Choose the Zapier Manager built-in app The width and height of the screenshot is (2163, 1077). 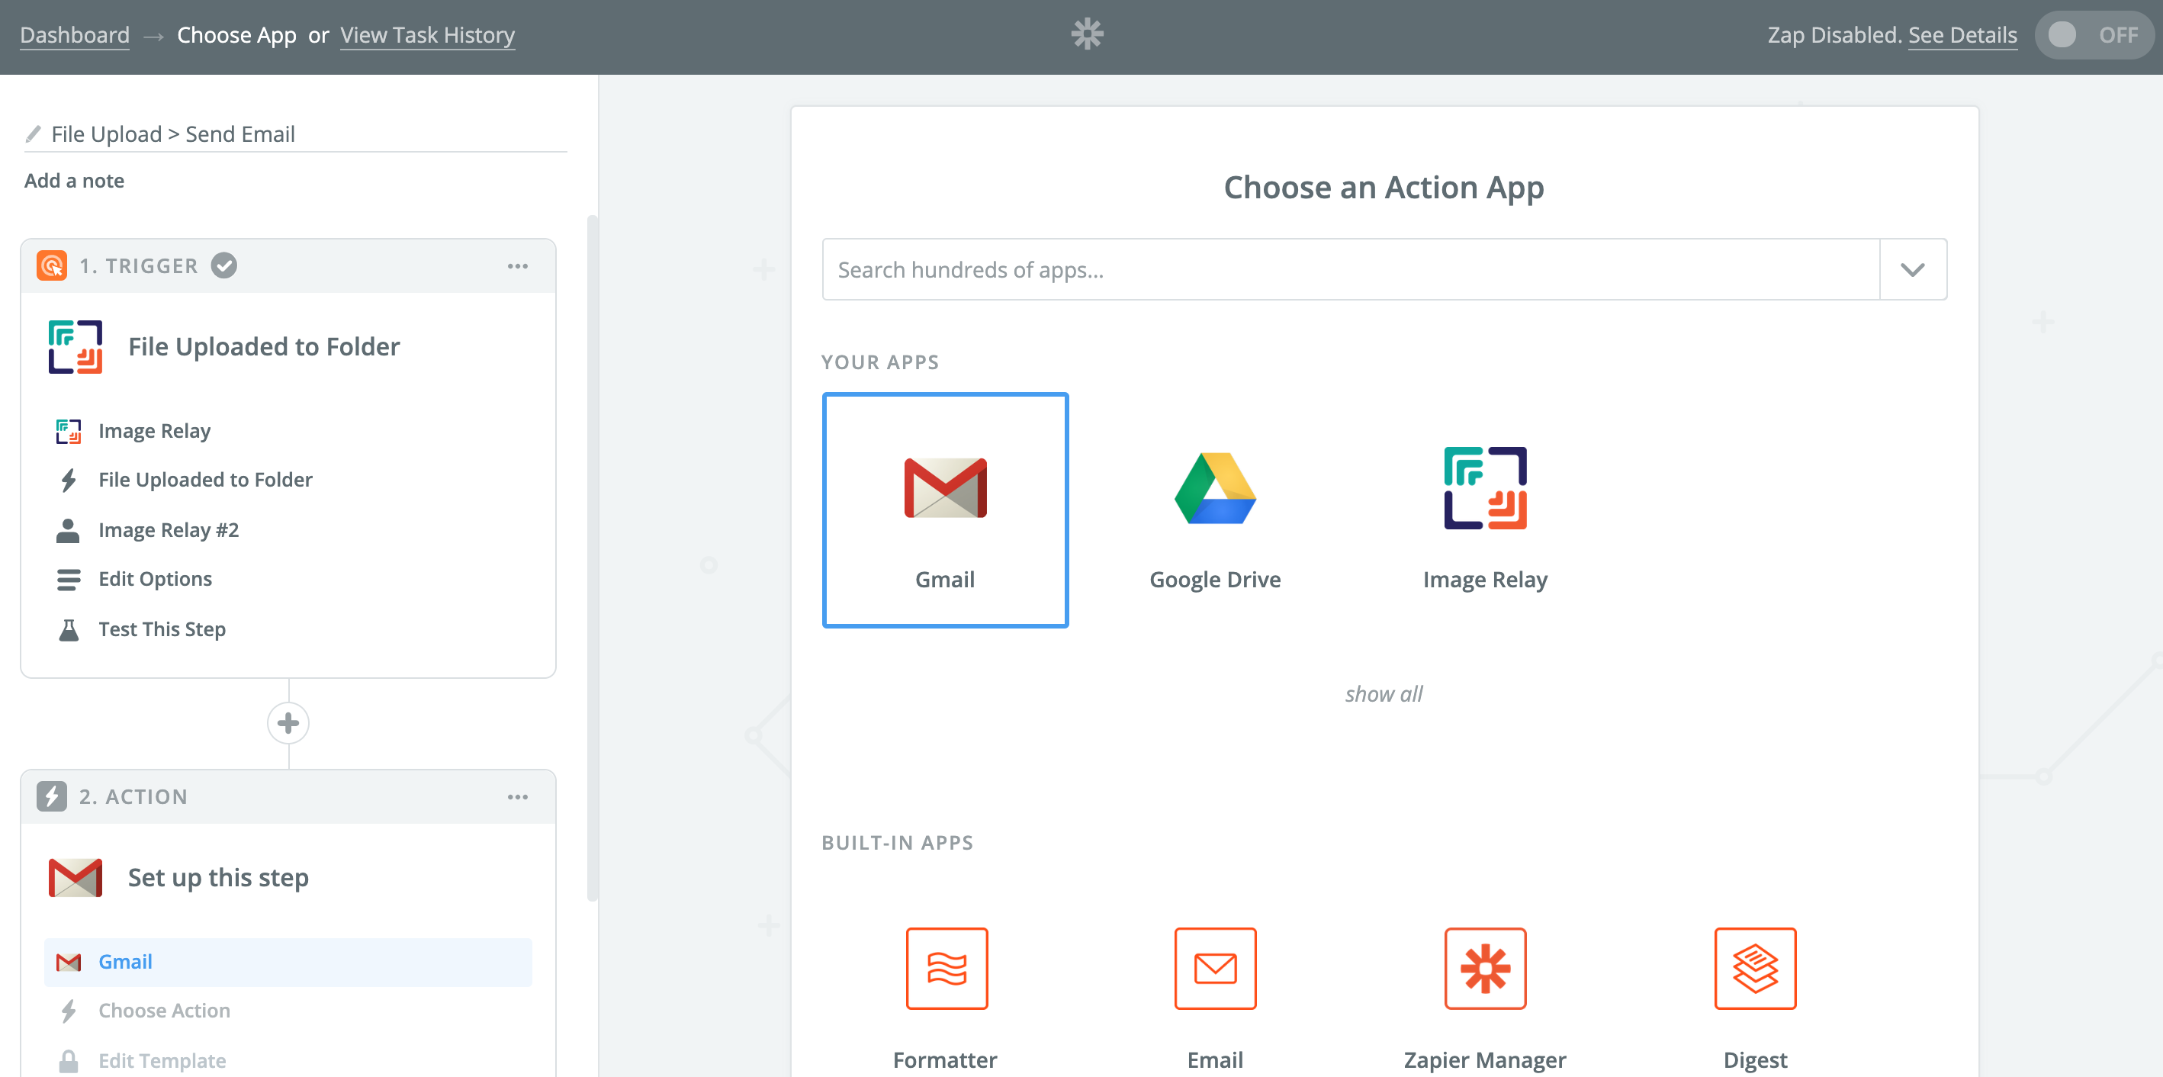(1484, 999)
